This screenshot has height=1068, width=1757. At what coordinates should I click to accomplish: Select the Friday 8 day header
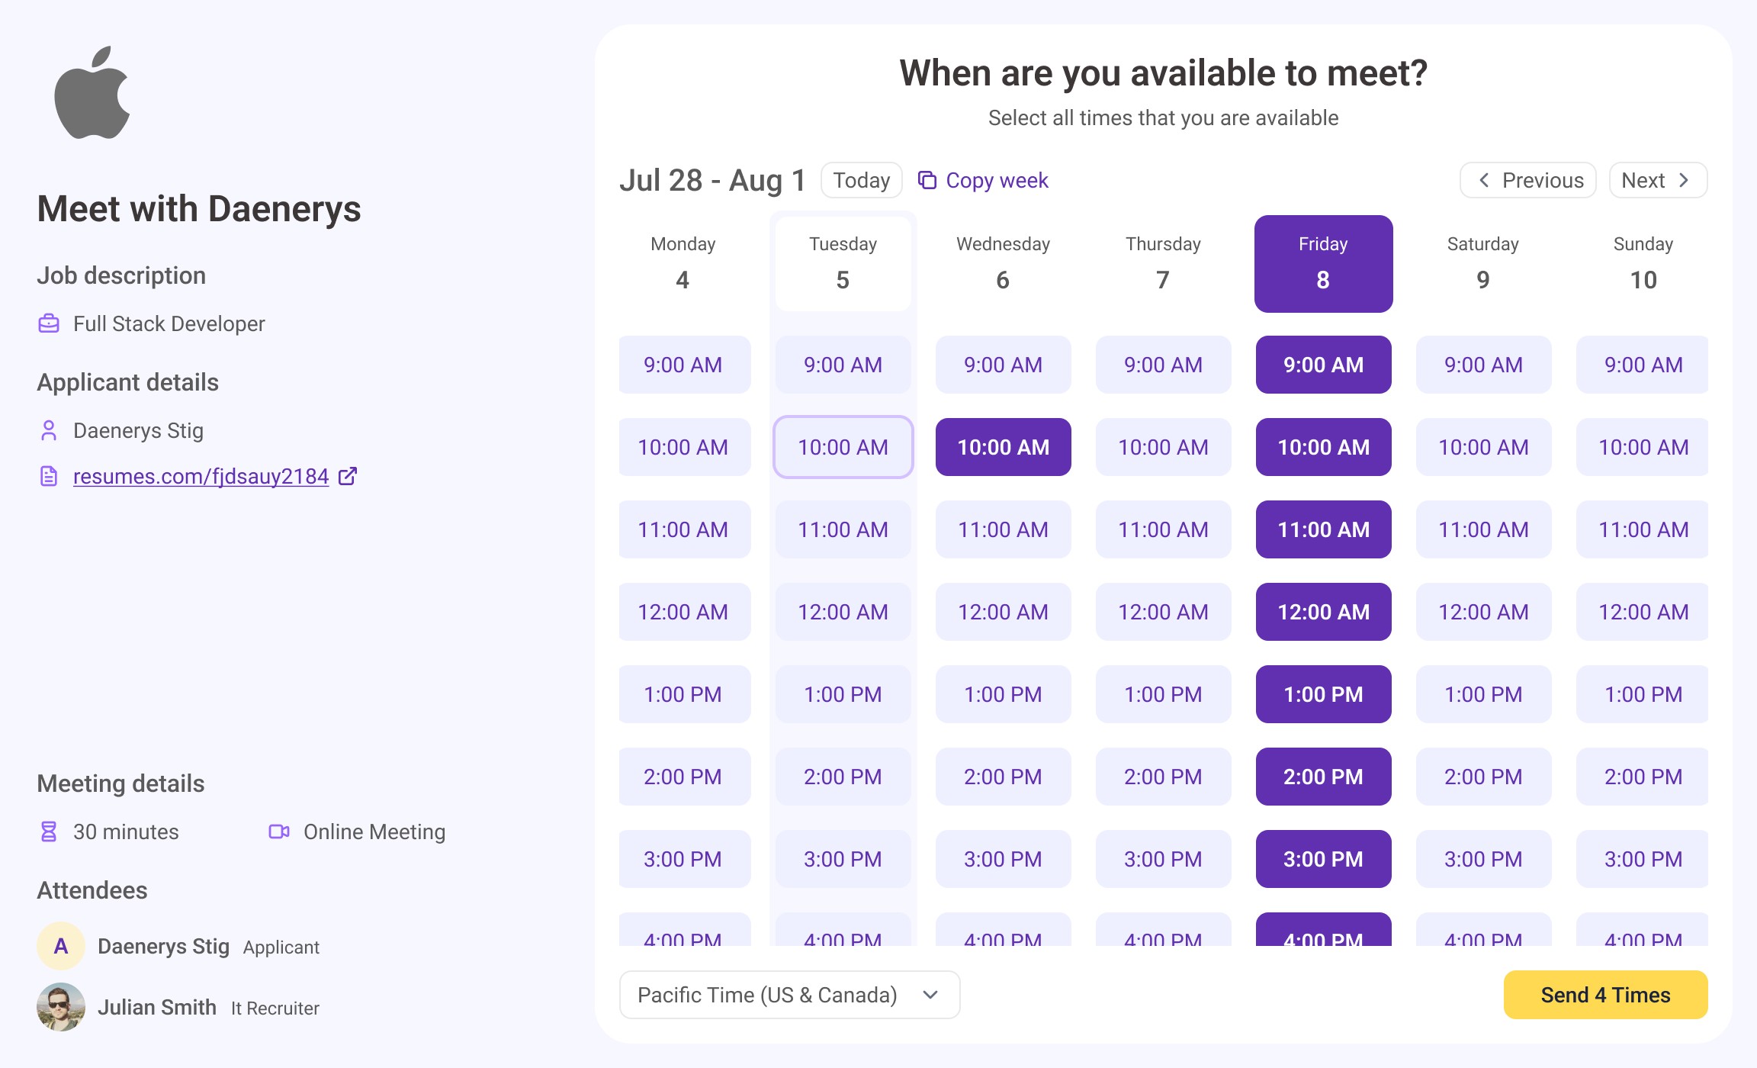pos(1323,264)
